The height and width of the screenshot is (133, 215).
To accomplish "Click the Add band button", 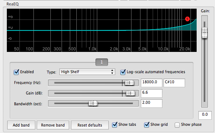I will [21, 125].
